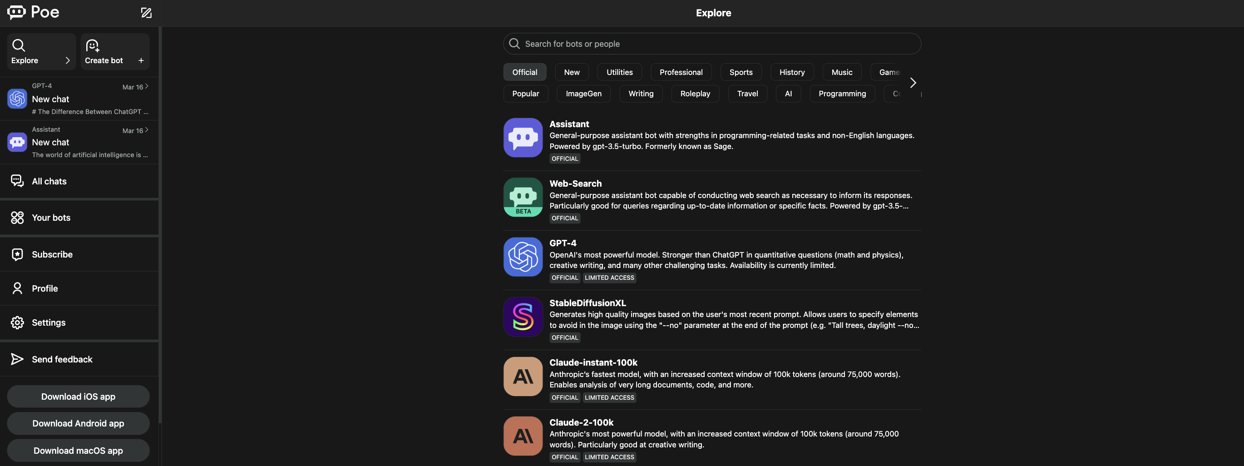Open the All chats menu item
Screen dimensions: 1244x466
[x=79, y=181]
